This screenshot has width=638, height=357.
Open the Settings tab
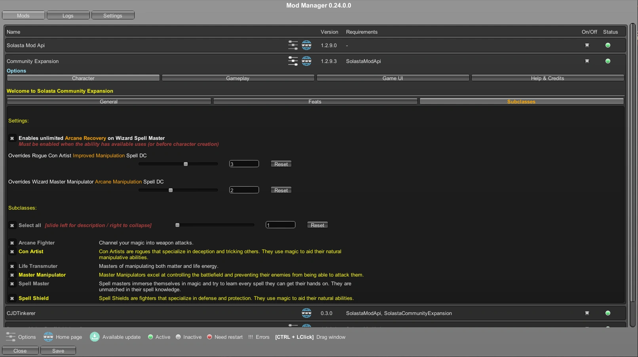[x=113, y=15]
